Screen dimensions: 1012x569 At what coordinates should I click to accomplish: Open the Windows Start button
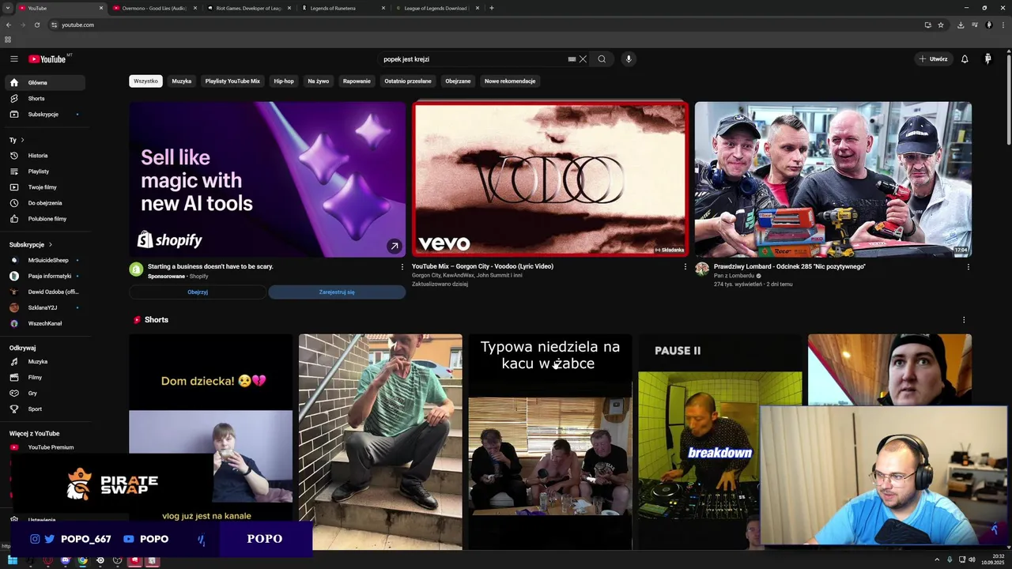(x=13, y=560)
